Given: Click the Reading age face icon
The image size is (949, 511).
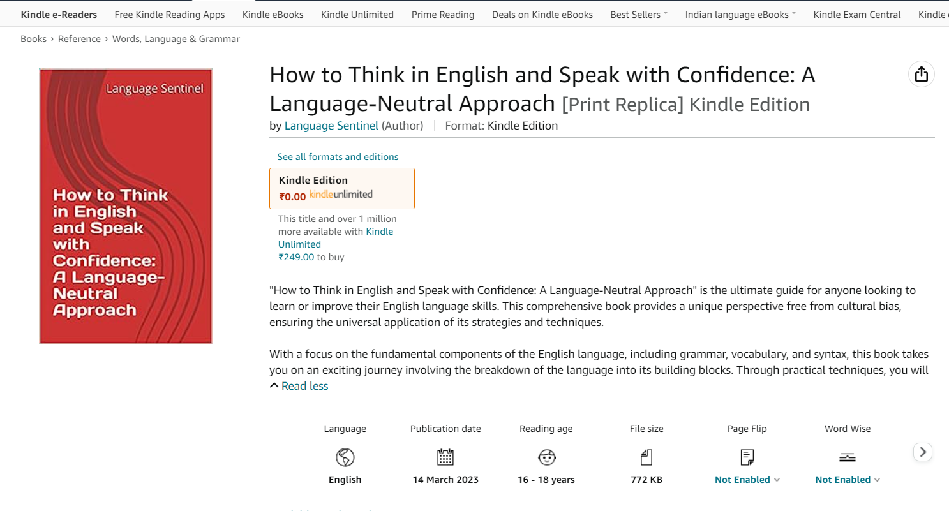Looking at the screenshot, I should [547, 457].
